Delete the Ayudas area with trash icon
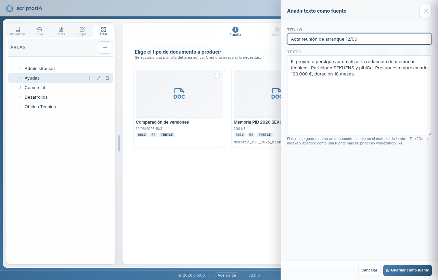This screenshot has width=438, height=280. pyautogui.click(x=107, y=78)
